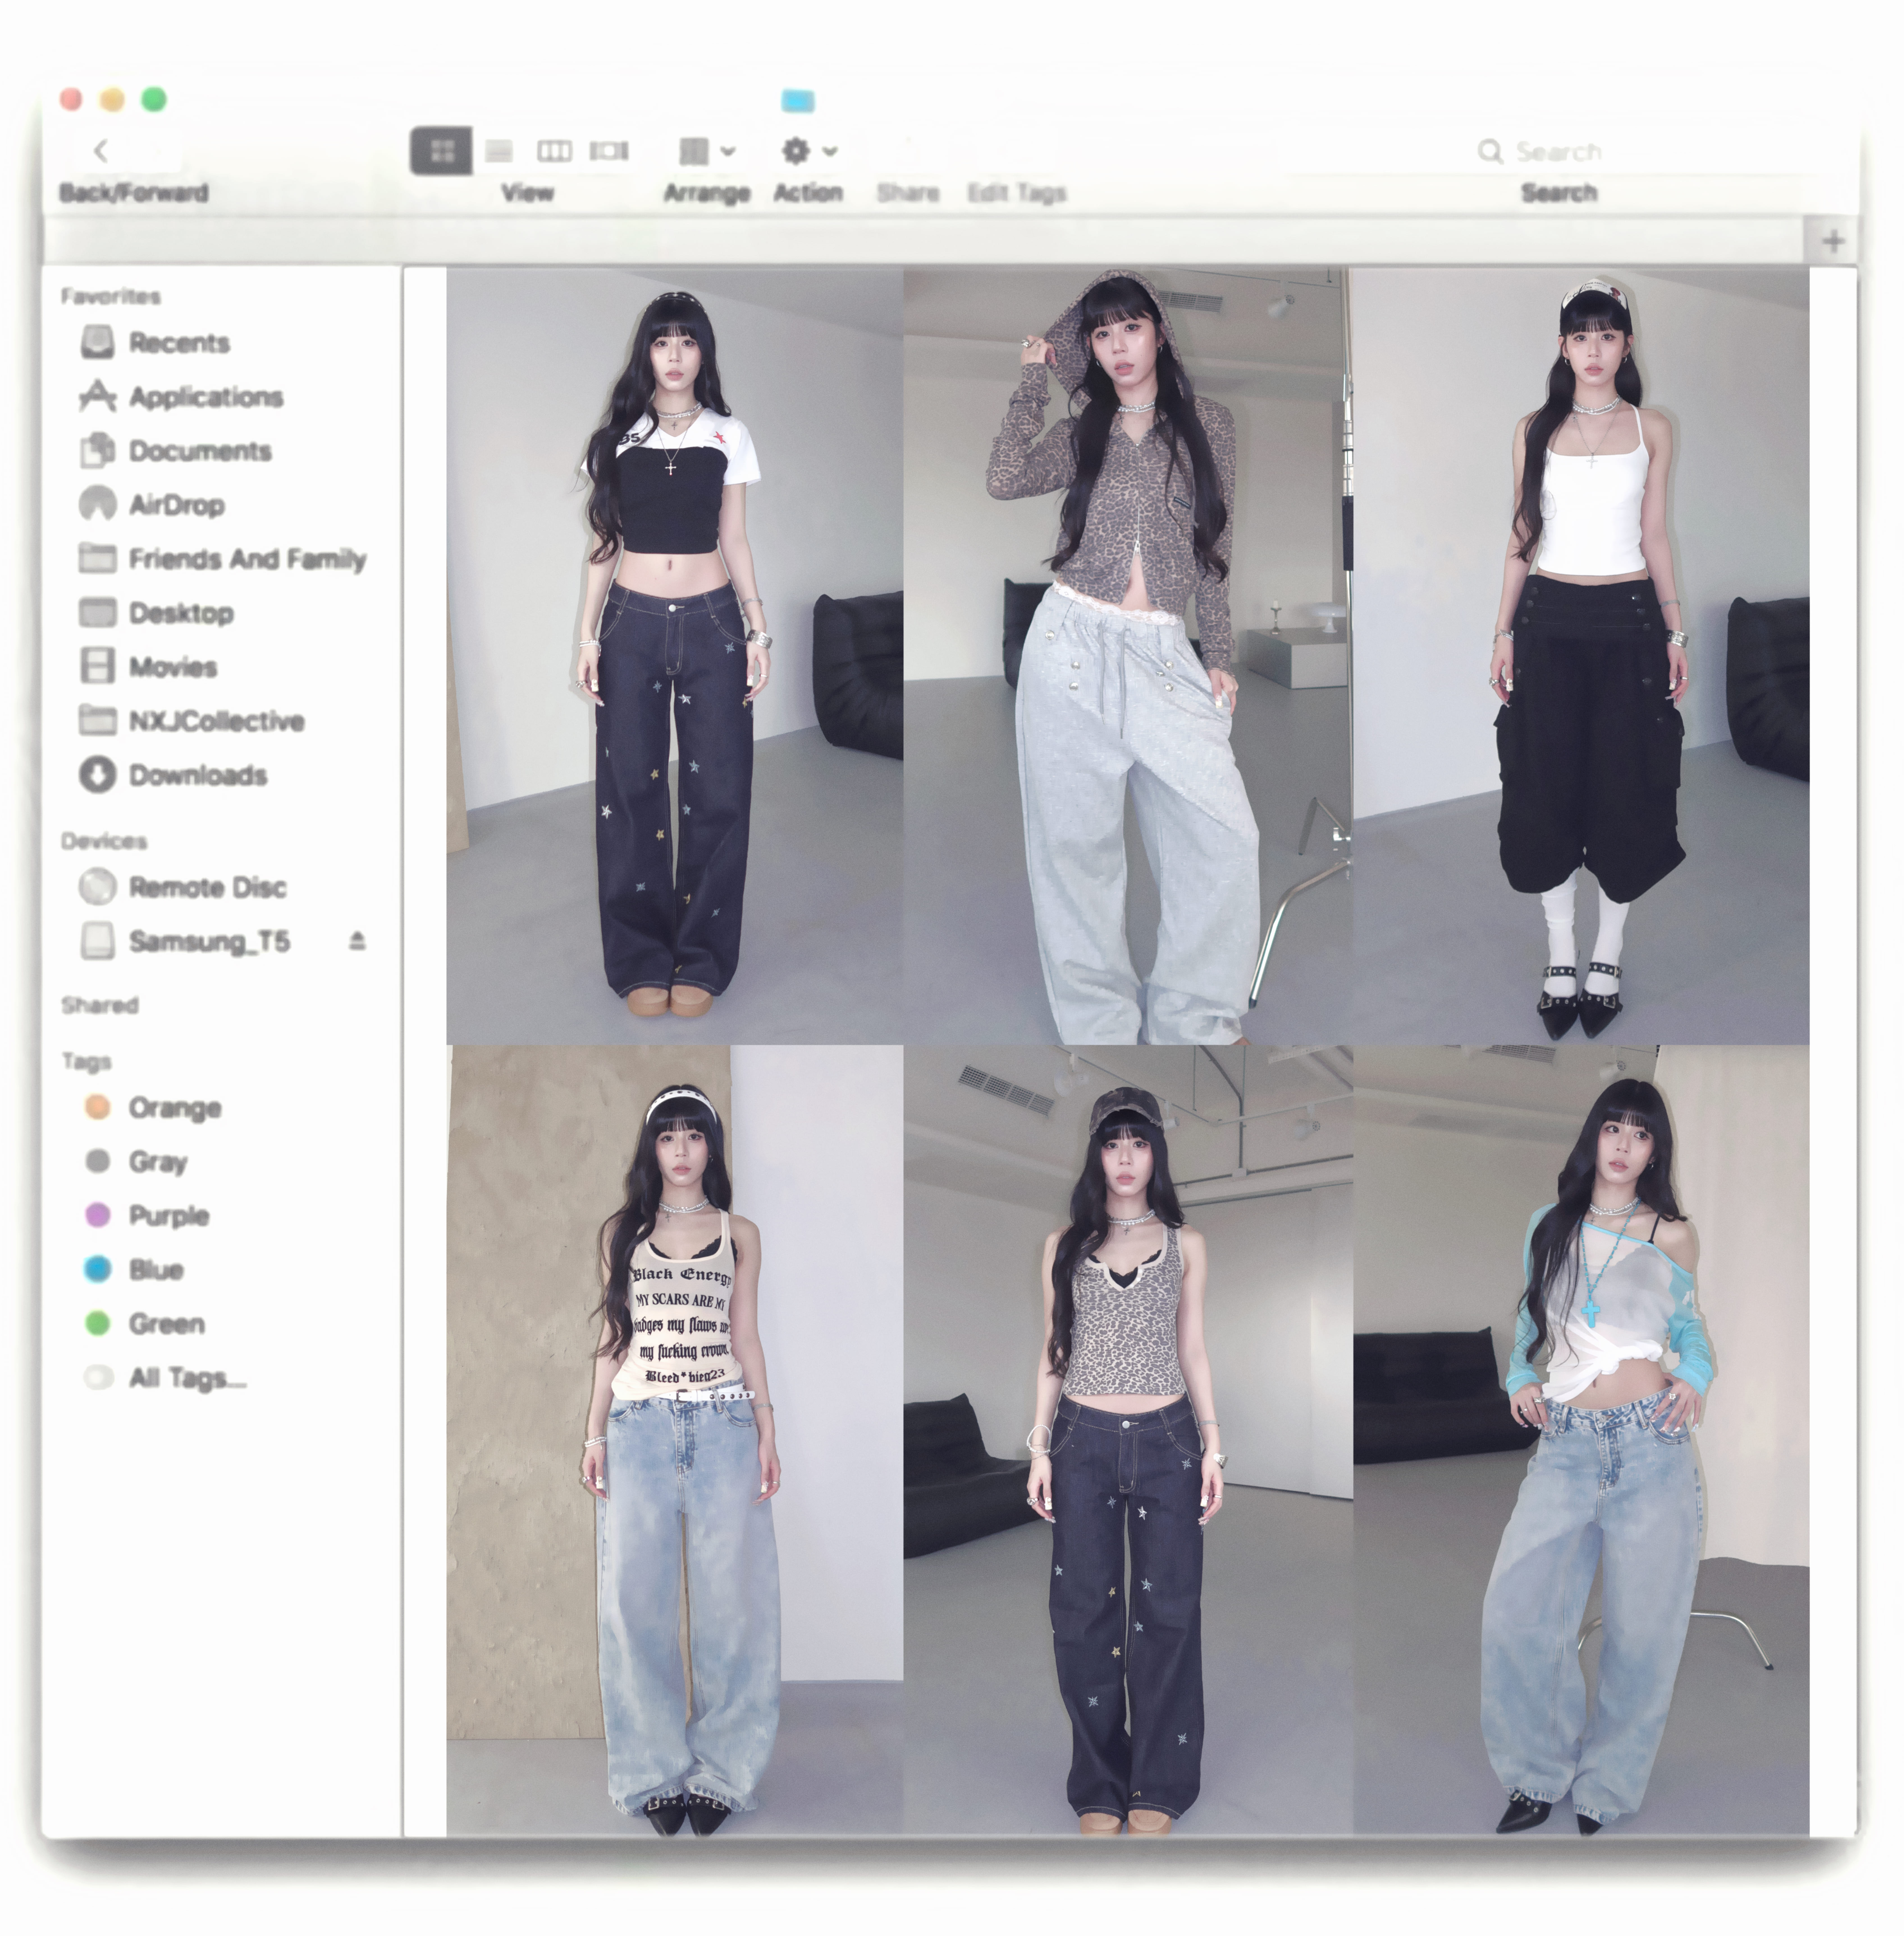1904x1936 pixels.
Task: Open photo with star-embroidered jeans and black-white top
Action: click(x=675, y=656)
